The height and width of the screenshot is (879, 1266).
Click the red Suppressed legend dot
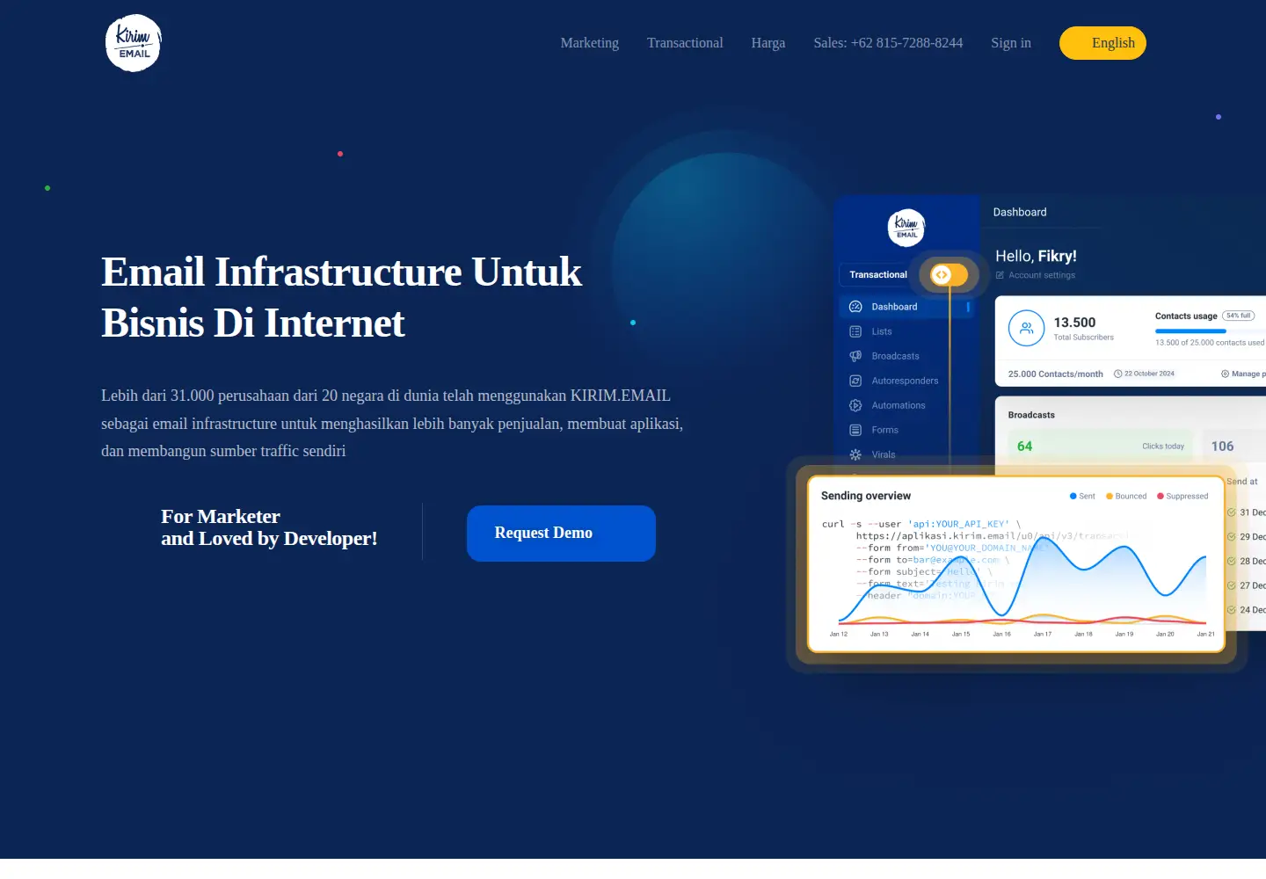coord(1160,497)
